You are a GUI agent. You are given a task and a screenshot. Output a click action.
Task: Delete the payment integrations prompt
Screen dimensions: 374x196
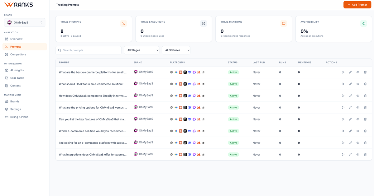pyautogui.click(x=365, y=154)
